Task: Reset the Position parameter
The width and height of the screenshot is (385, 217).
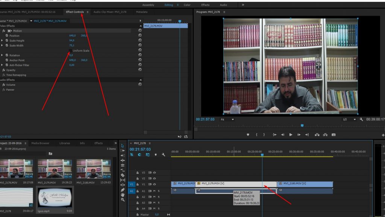Action: point(140,35)
